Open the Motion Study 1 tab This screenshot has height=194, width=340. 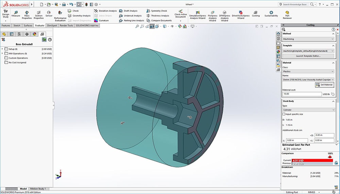(38, 189)
